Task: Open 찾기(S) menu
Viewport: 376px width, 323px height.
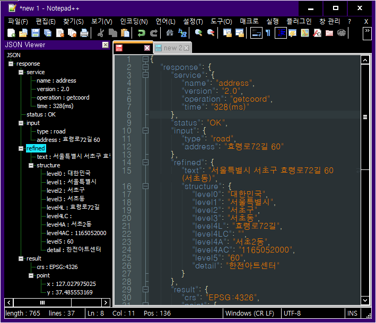Action: 73,22
